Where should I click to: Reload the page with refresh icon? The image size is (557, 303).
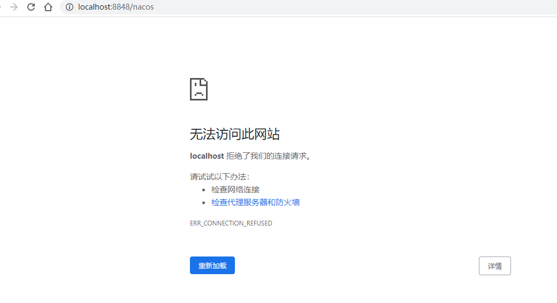(31, 7)
